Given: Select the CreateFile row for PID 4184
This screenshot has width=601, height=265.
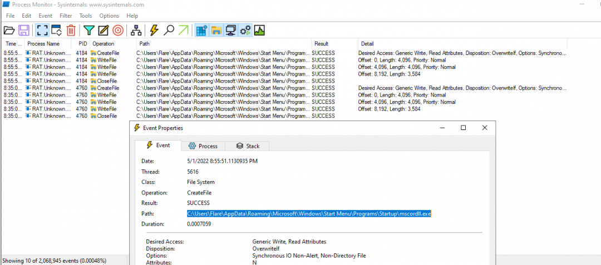Looking at the screenshot, I should point(285,53).
